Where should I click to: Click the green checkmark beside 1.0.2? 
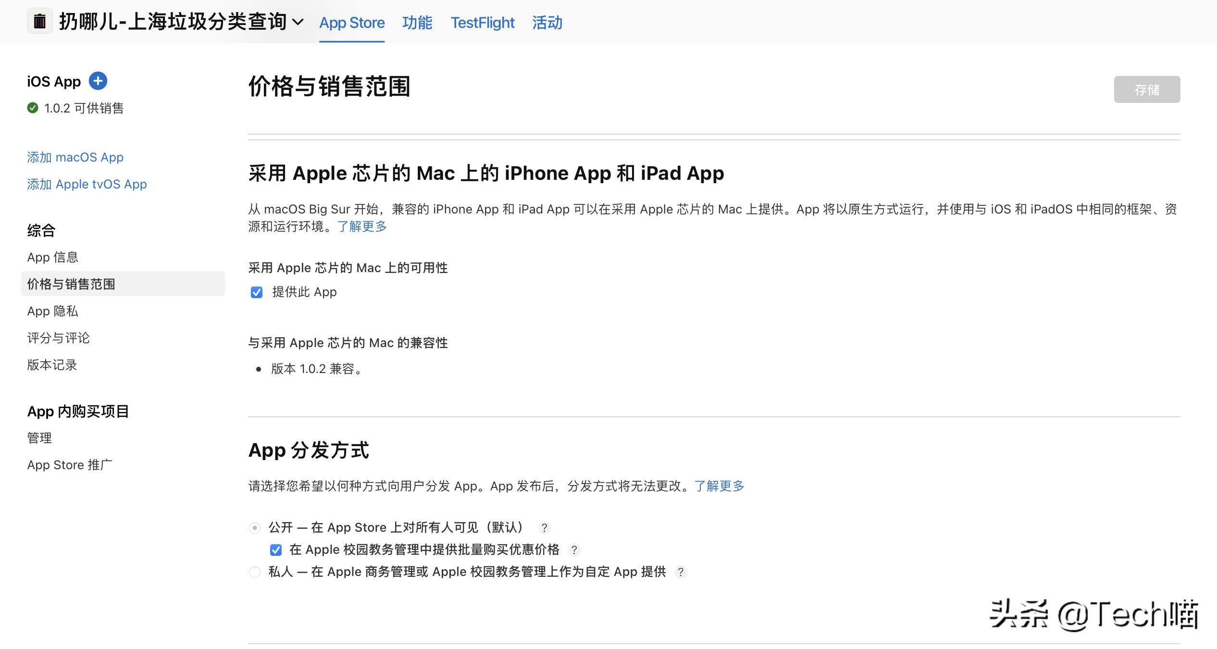pos(32,109)
